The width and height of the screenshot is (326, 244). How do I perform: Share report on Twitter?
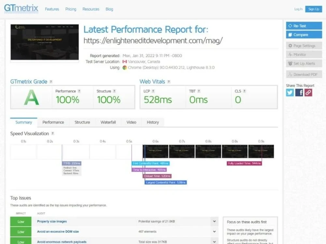[290, 92]
